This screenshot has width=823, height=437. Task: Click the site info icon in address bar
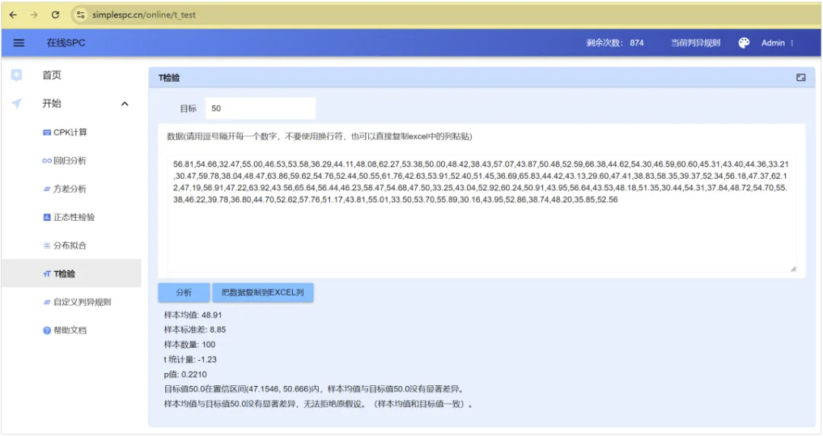79,15
